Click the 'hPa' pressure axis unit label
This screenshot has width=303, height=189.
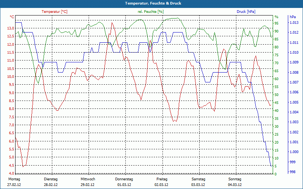tap(292, 17)
